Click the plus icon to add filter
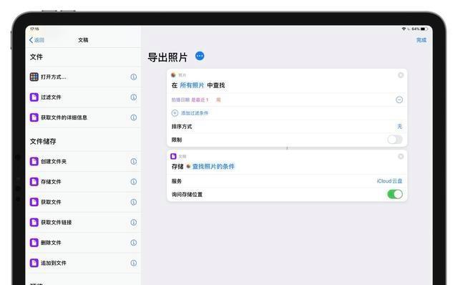Image resolution: width=458 pixels, height=285 pixels. (x=175, y=113)
